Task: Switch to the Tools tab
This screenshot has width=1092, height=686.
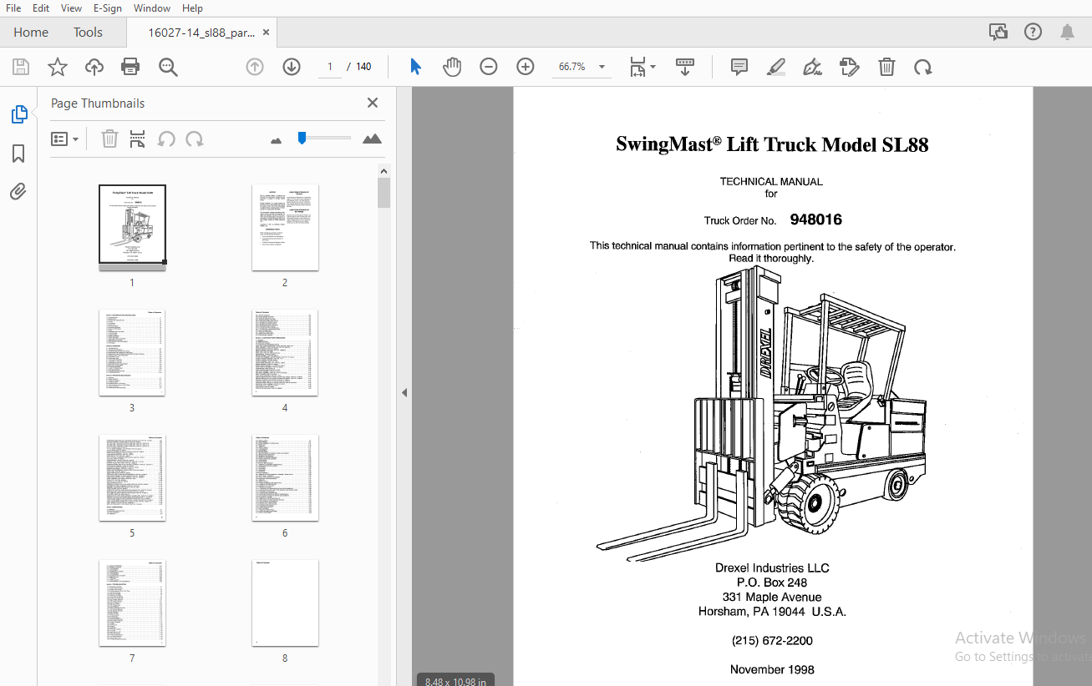Action: [88, 32]
